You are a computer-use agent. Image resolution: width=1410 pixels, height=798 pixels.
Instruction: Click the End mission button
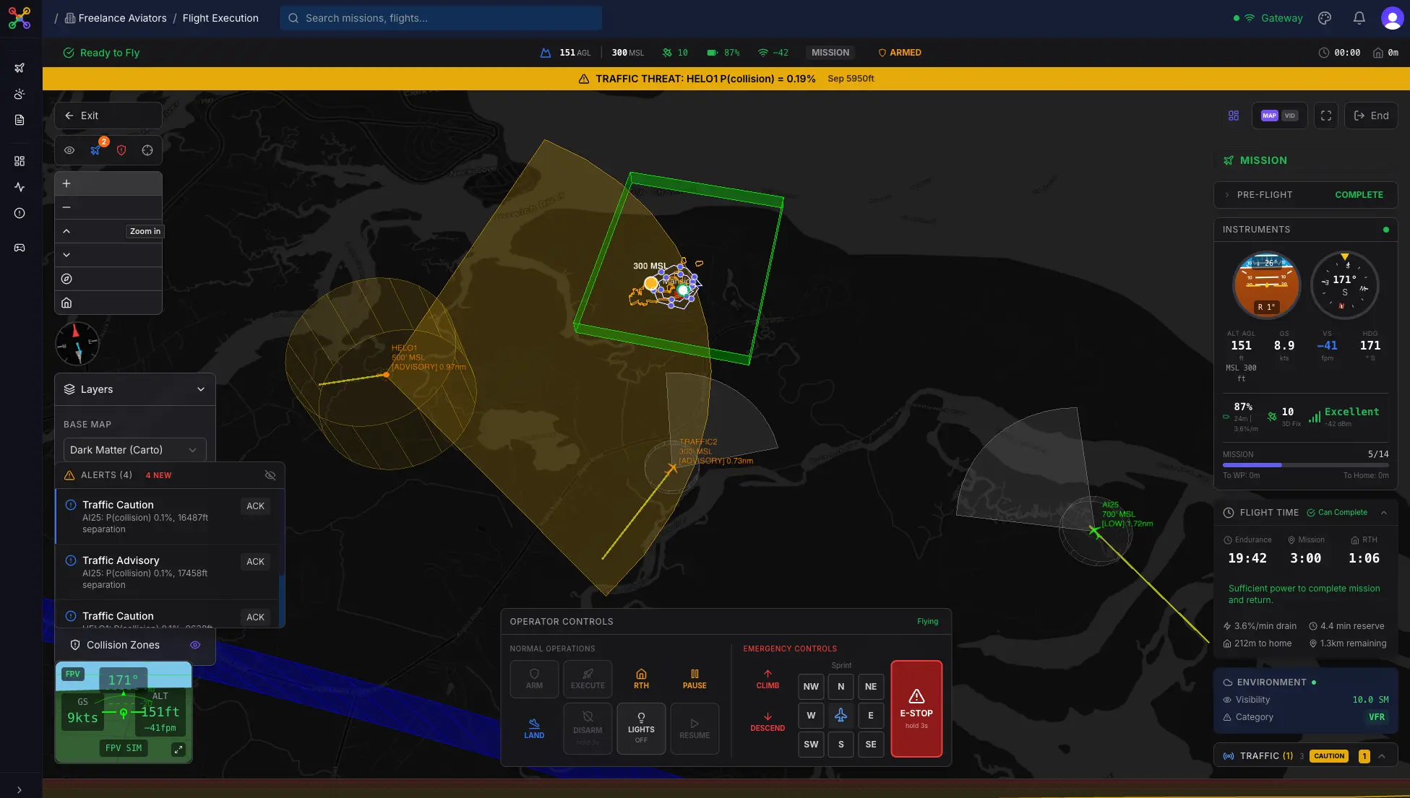coord(1371,116)
